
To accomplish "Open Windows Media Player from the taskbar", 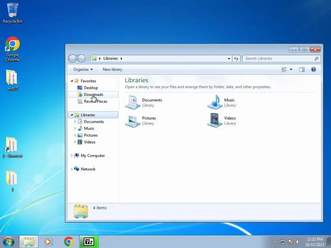I will pos(48,242).
